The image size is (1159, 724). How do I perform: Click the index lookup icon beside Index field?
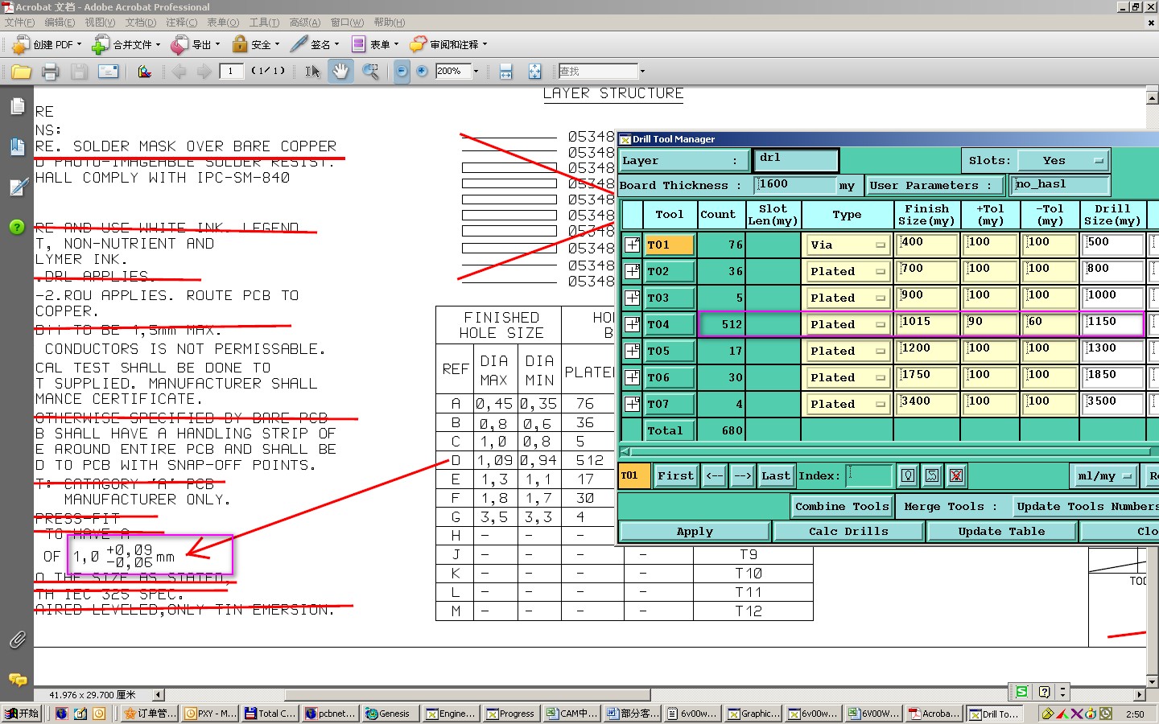(x=908, y=475)
